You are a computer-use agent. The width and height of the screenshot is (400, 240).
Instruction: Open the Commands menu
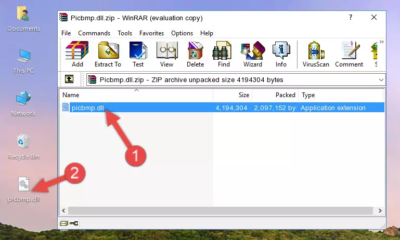coord(94,33)
